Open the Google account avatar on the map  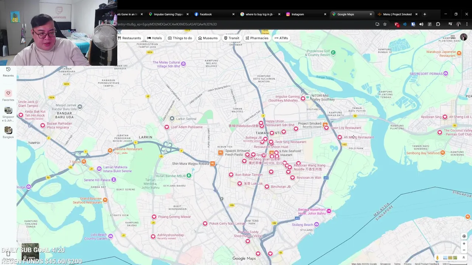point(464,38)
